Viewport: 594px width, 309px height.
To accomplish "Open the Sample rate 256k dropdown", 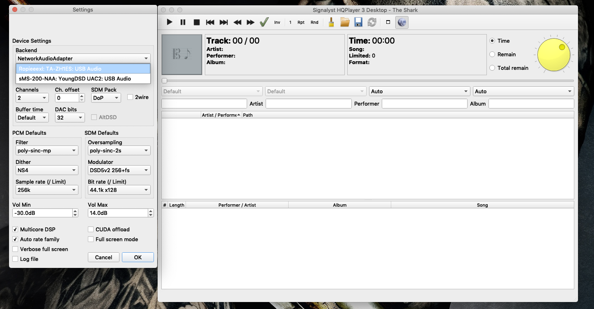I will coord(47,190).
